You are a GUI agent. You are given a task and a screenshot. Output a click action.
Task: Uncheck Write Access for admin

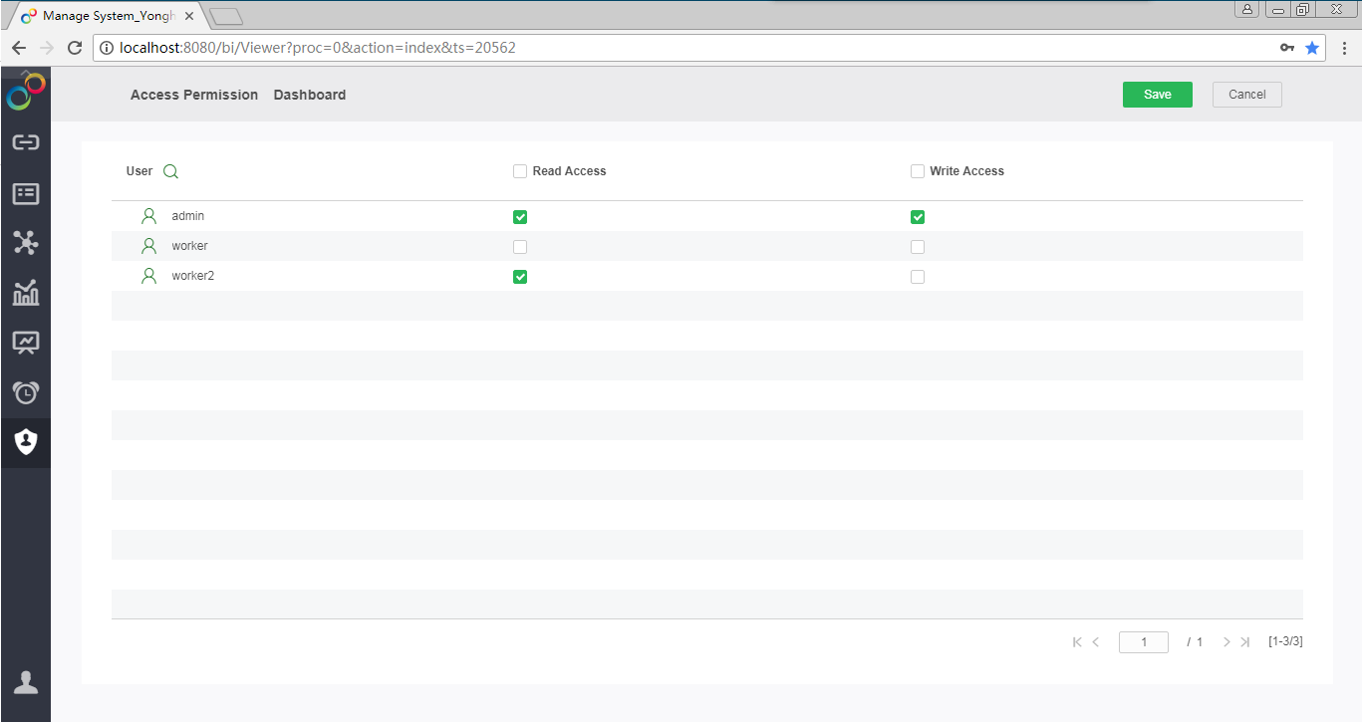(x=918, y=217)
